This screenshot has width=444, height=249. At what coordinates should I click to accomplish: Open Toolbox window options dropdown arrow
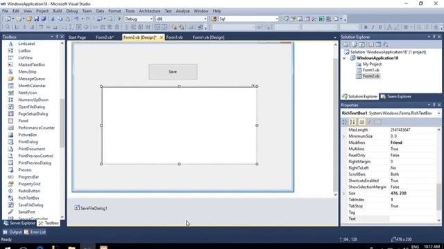(52, 37)
